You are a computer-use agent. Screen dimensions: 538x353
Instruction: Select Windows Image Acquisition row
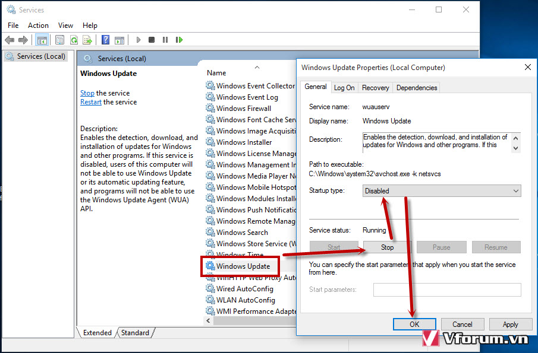[251, 131]
